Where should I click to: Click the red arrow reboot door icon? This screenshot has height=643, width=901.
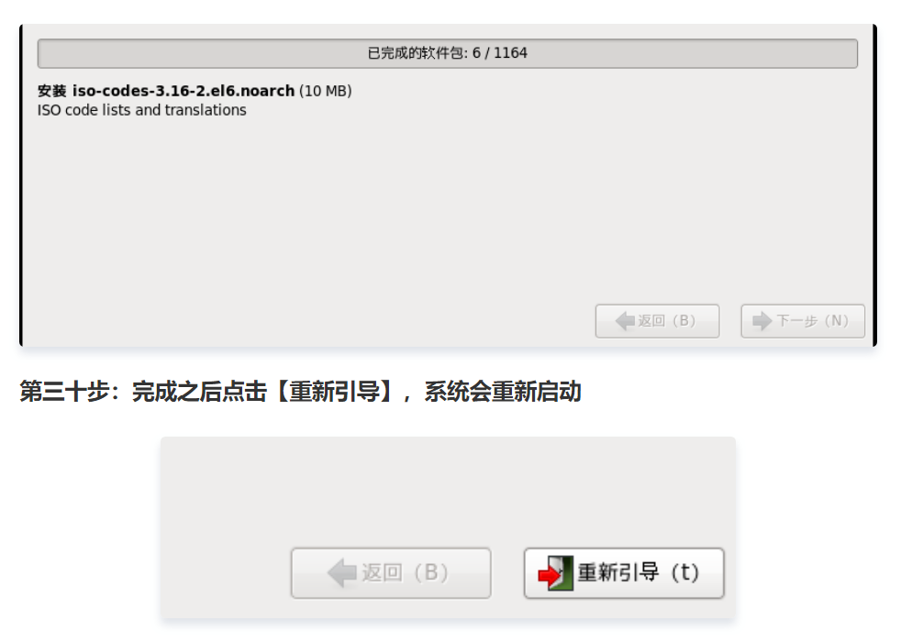click(555, 573)
